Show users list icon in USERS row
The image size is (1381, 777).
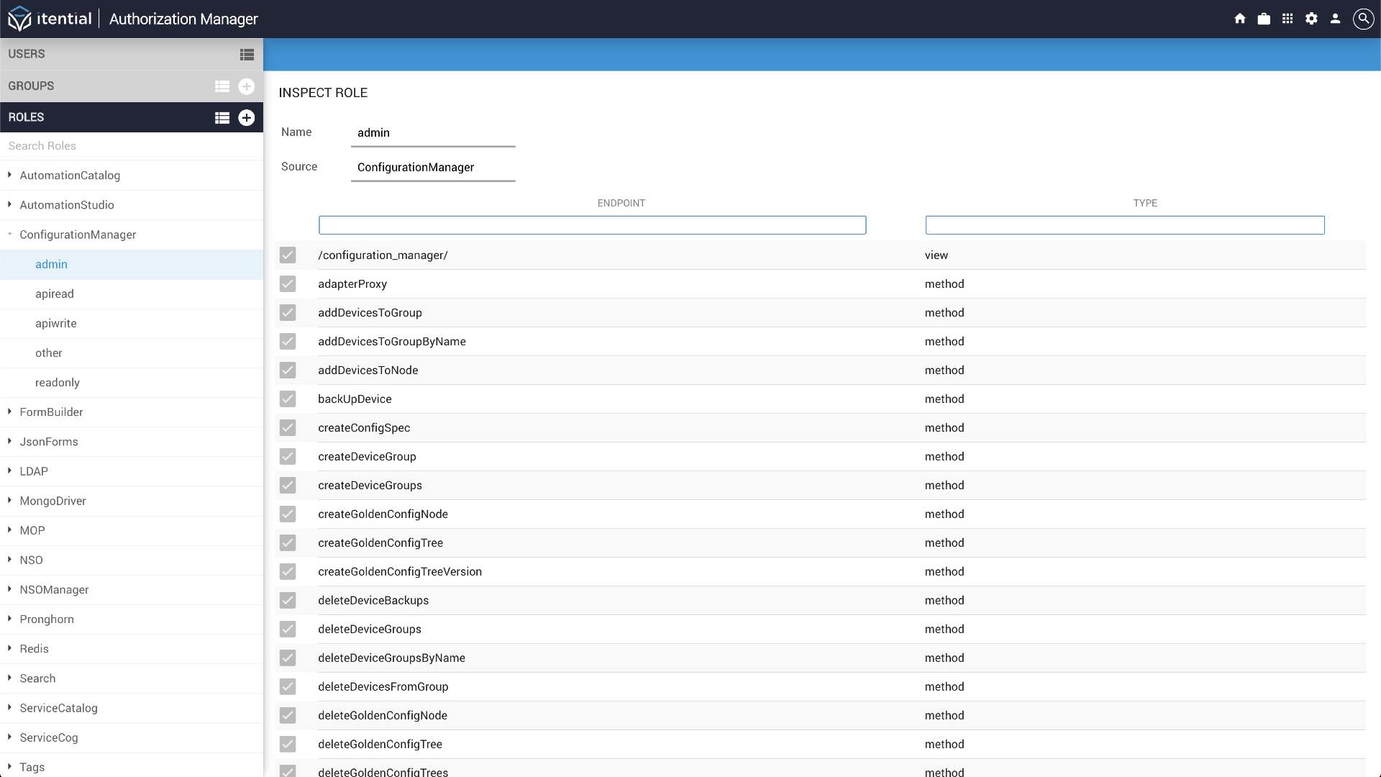coord(247,55)
